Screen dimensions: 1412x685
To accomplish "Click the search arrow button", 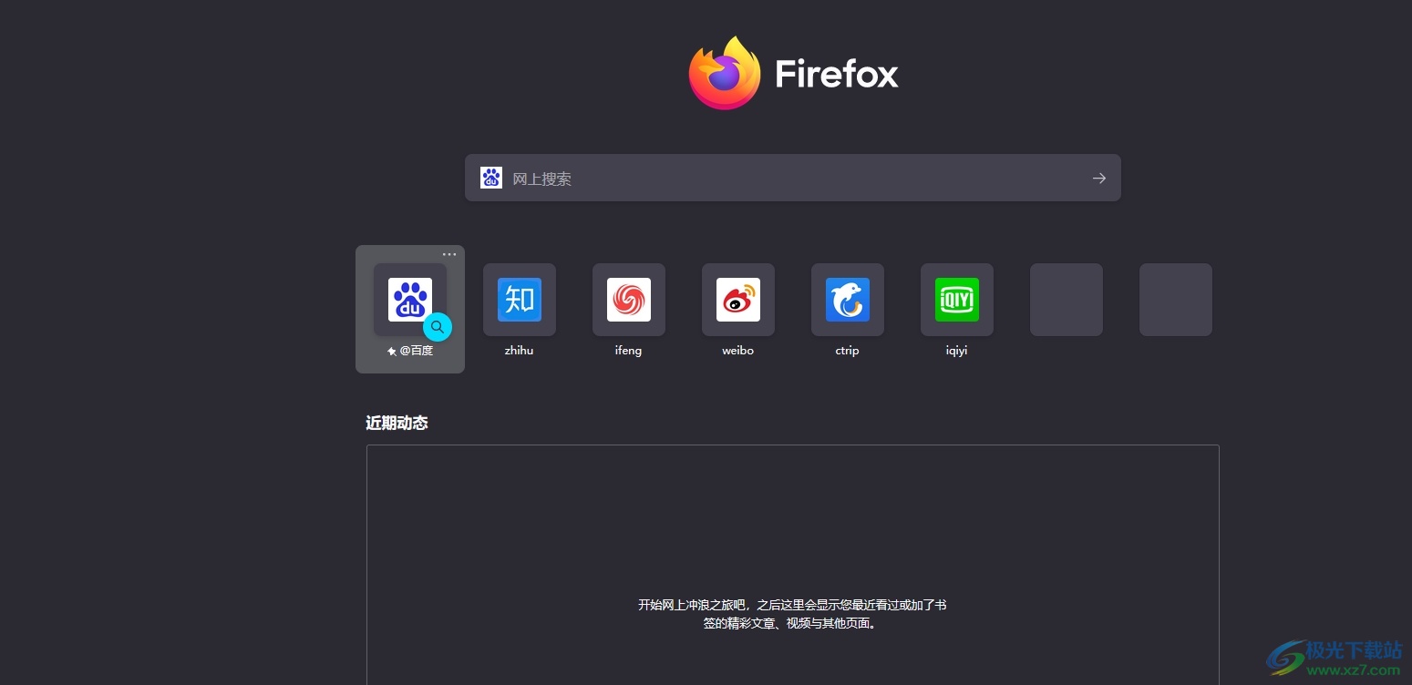I will (1099, 179).
